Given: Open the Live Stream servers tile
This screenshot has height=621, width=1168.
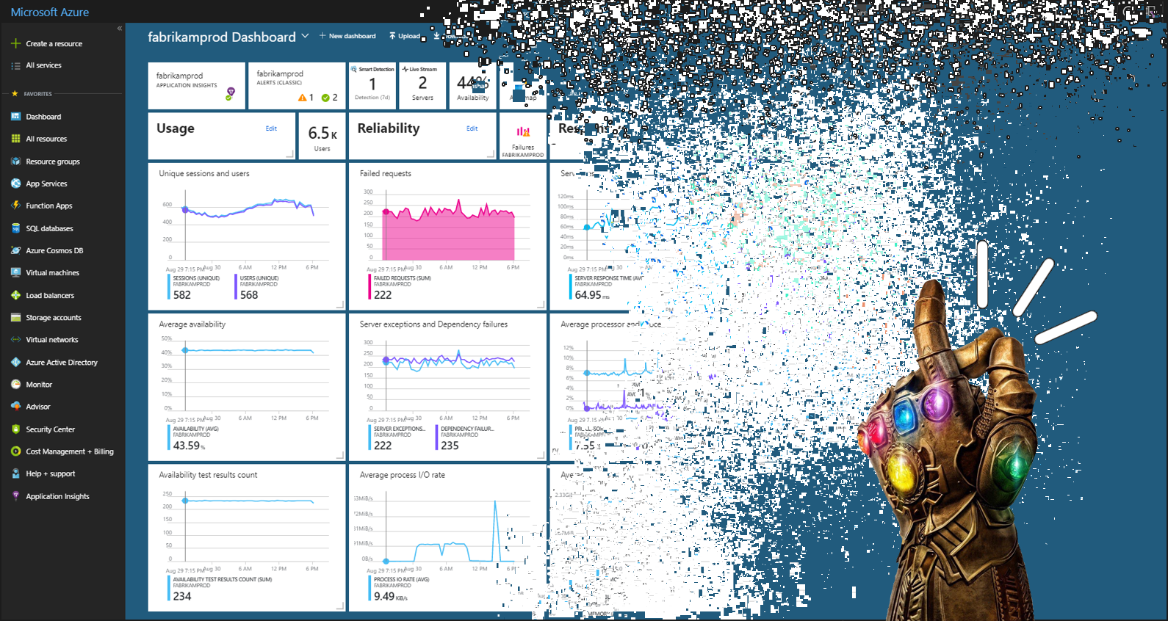Looking at the screenshot, I should 422,86.
